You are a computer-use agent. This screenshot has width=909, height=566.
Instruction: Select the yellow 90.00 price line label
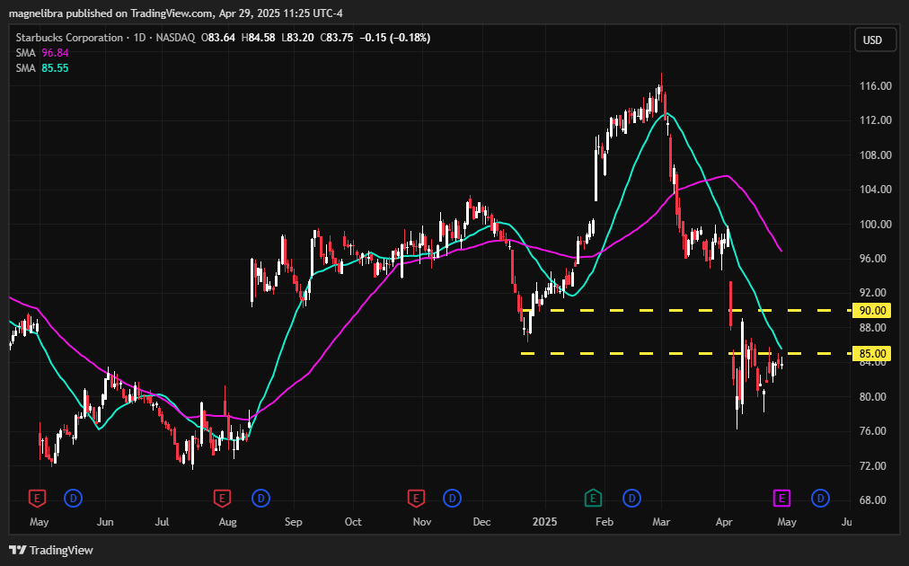(x=872, y=310)
